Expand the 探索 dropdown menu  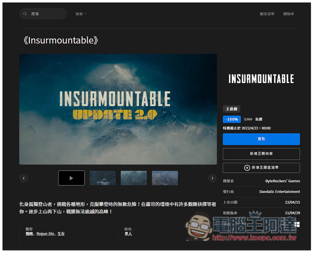81,14
